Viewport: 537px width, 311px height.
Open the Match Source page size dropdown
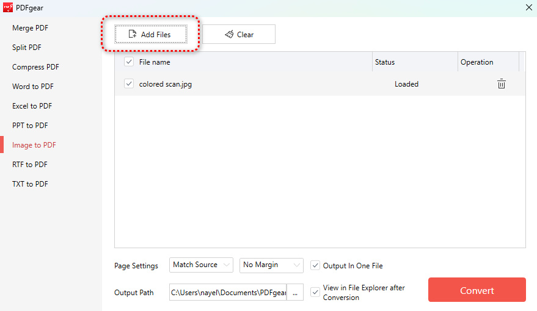click(201, 265)
